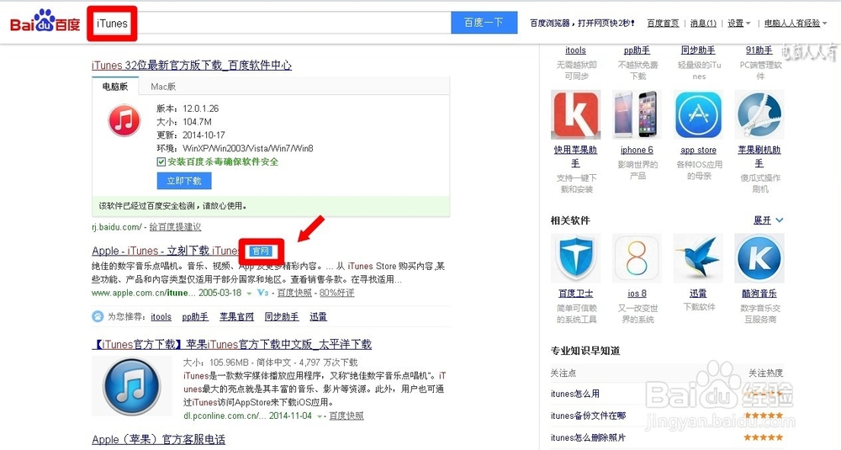841x450 pixels.
Task: Expand 相关软件 via 展开 link
Action: (x=768, y=220)
